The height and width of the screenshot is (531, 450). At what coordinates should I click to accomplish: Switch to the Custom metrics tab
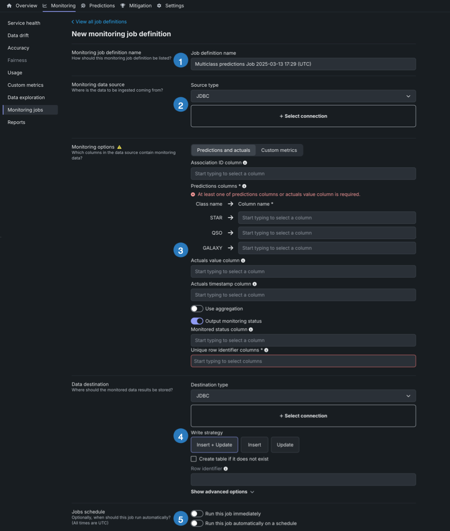279,150
